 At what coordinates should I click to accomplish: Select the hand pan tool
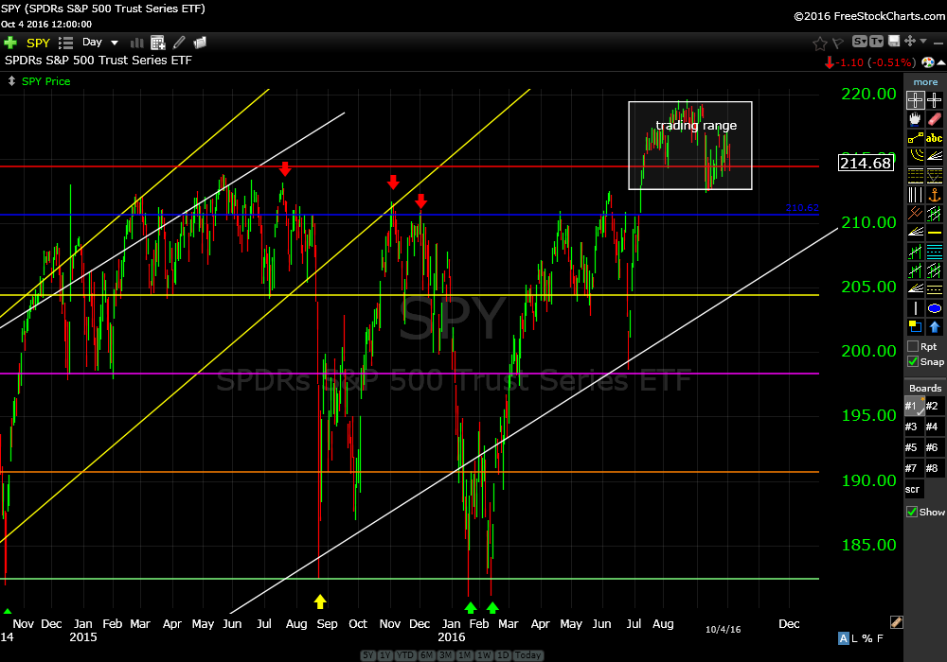coord(915,119)
